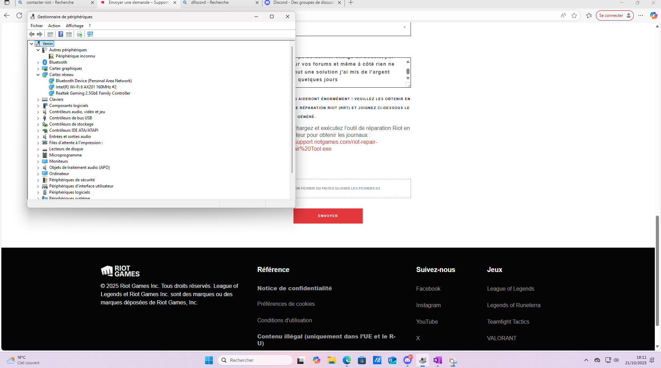Image resolution: width=661 pixels, height=368 pixels.
Task: Click the red ENVOYER button
Action: point(328,216)
